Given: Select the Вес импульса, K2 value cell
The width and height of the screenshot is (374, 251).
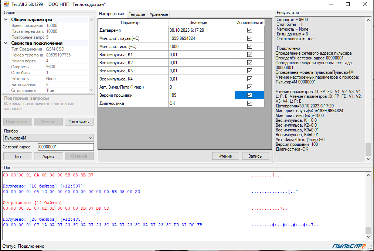Looking at the screenshot, I should 201,63.
